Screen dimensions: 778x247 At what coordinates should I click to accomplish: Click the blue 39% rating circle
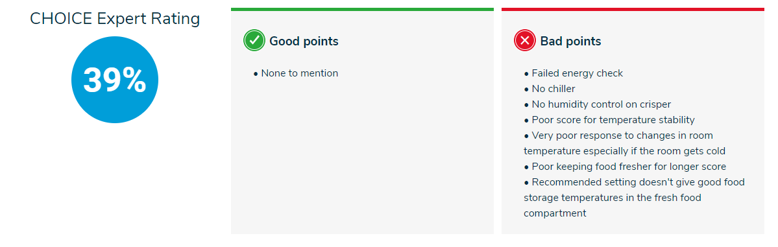[115, 80]
